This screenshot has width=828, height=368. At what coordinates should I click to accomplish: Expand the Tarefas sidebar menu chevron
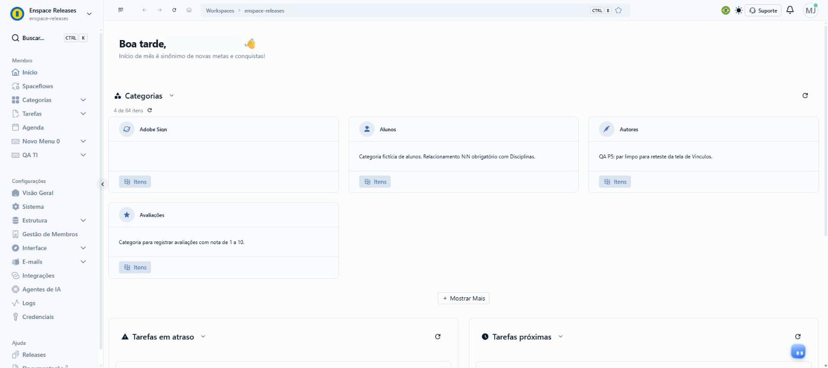pyautogui.click(x=83, y=113)
